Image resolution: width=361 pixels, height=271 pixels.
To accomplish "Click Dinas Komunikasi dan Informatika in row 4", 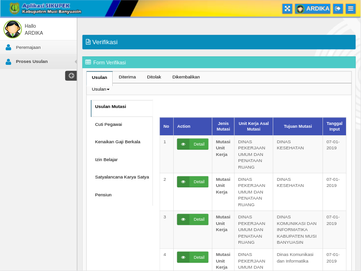I will (295, 258).
